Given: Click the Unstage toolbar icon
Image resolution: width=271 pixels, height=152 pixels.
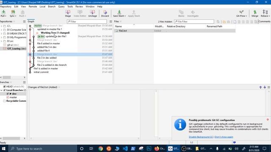Looking at the screenshot, I should [x=92, y=12].
